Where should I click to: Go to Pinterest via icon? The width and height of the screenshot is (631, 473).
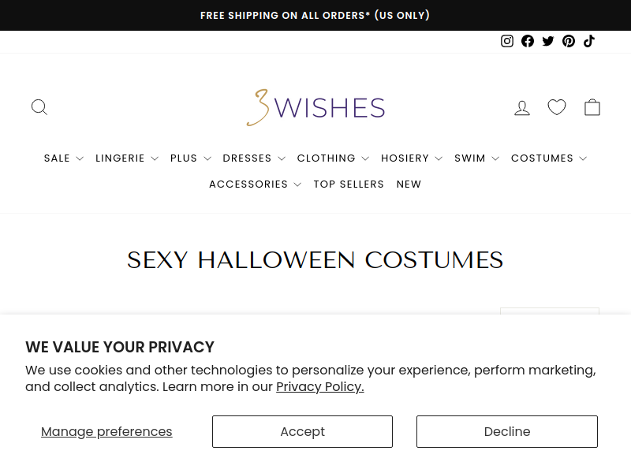pyautogui.click(x=569, y=41)
